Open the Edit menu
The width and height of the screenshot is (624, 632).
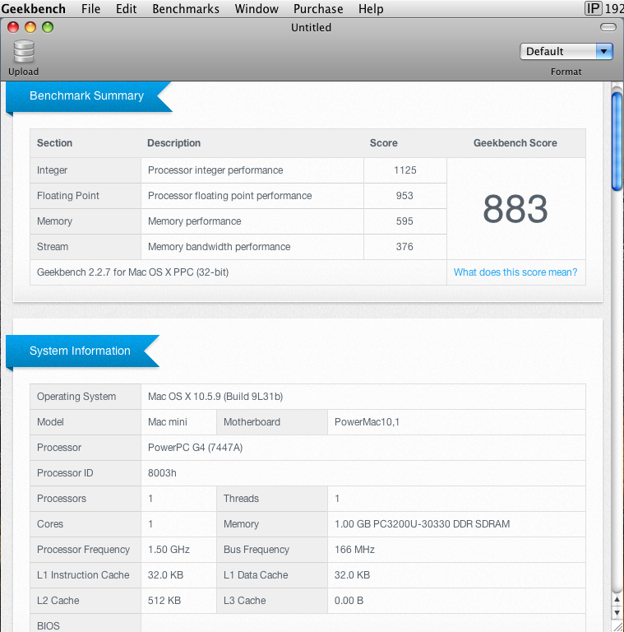coord(126,8)
